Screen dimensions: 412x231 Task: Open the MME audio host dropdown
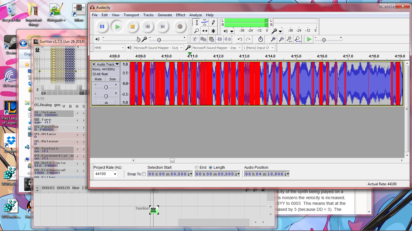(x=123, y=48)
